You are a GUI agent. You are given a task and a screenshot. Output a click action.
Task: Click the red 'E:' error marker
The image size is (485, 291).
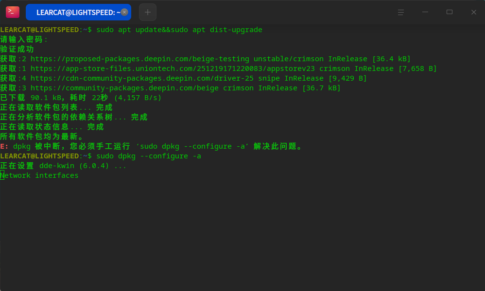[x=4, y=146]
